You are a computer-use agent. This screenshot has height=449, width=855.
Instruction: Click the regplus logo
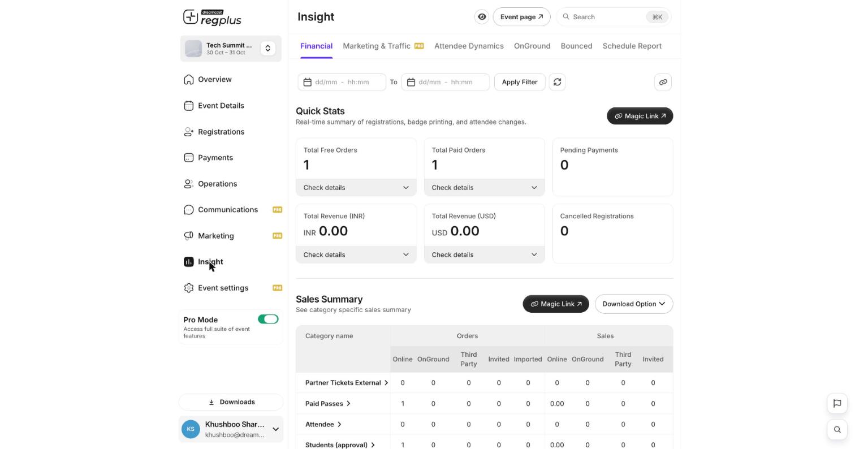point(212,18)
